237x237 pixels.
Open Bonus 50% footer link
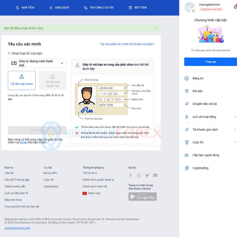point(50,173)
